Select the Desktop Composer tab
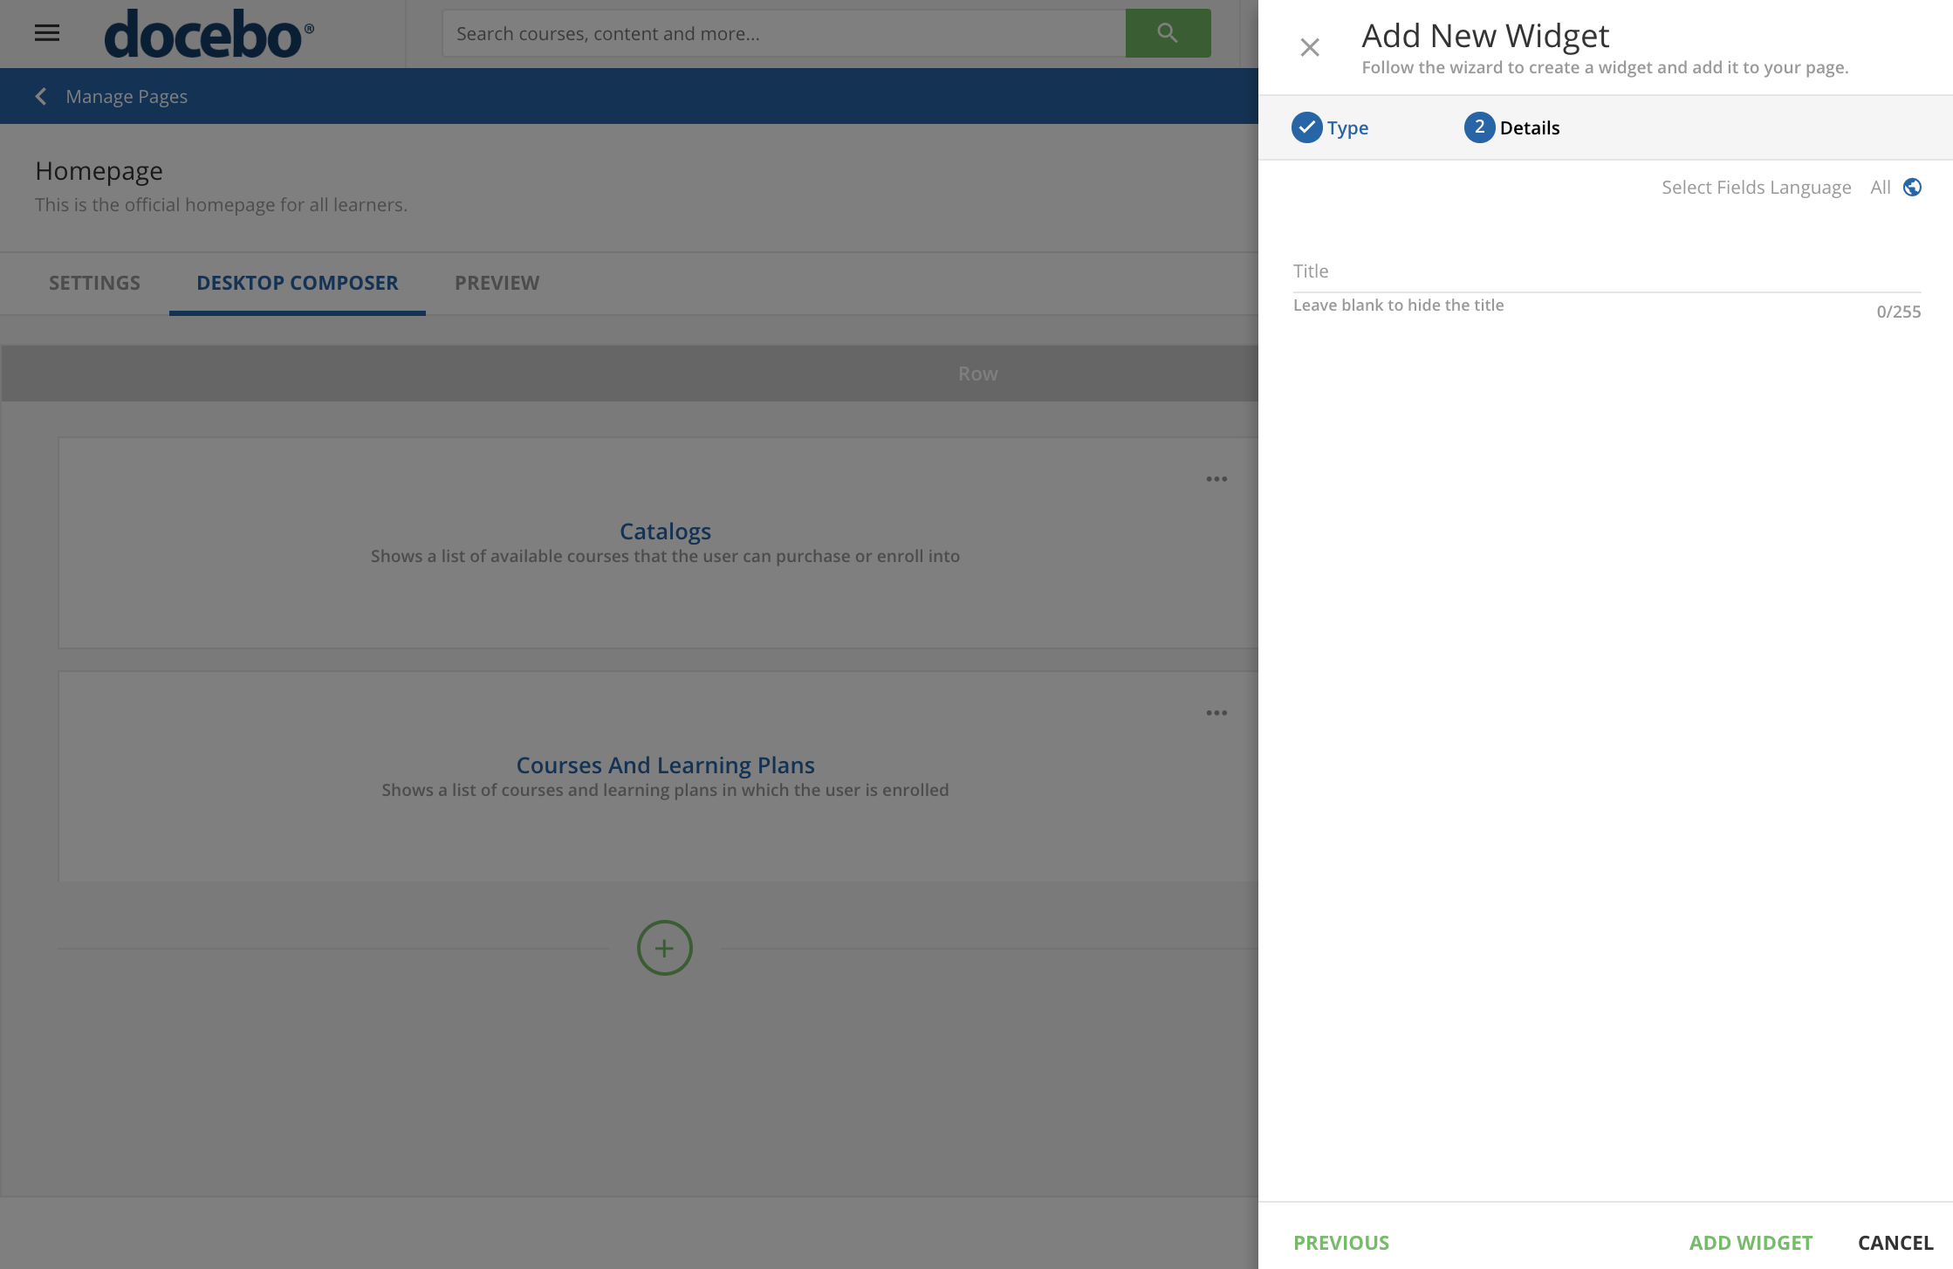 coord(298,283)
